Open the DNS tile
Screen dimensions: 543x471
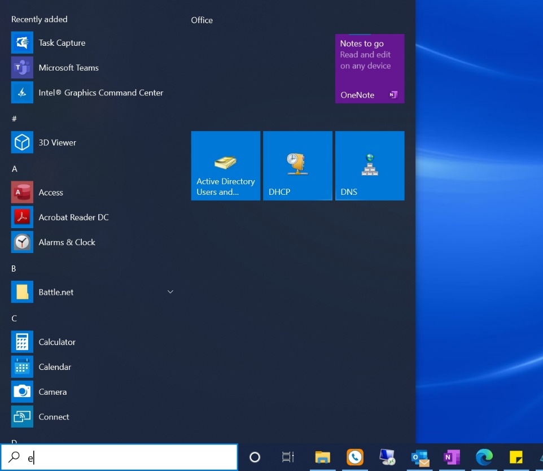(370, 165)
